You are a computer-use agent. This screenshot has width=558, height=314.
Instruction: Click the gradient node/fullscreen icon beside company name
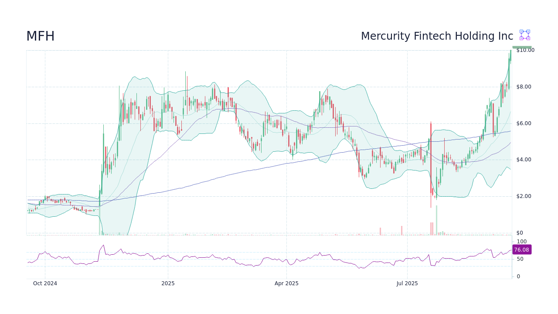click(x=525, y=35)
